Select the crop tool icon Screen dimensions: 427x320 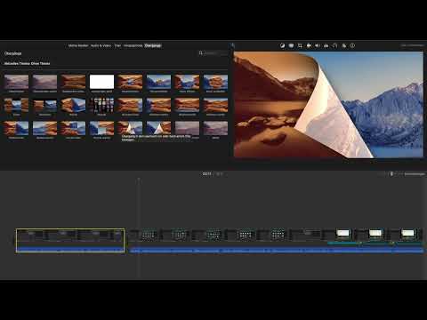[300, 45]
